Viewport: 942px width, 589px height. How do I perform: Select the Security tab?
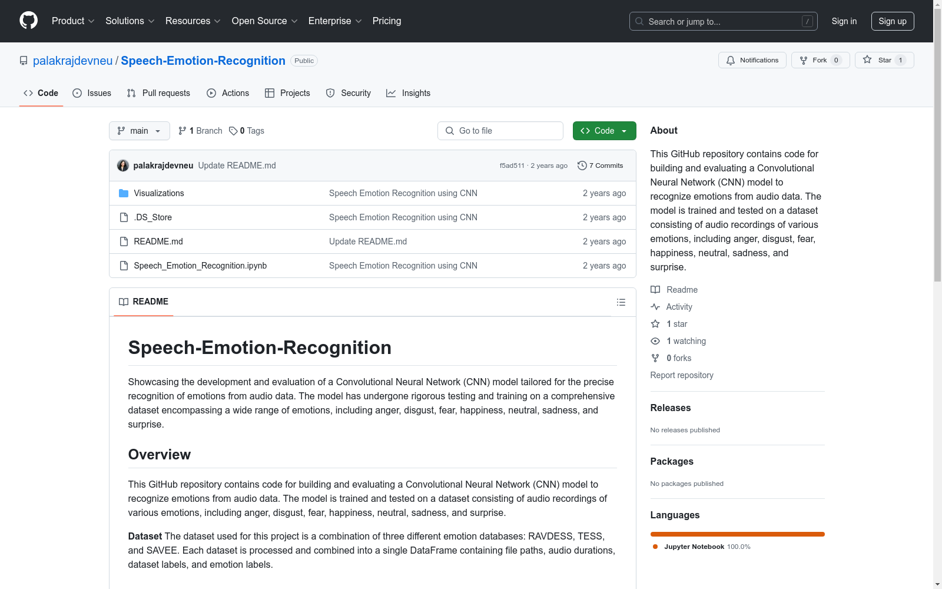(349, 93)
